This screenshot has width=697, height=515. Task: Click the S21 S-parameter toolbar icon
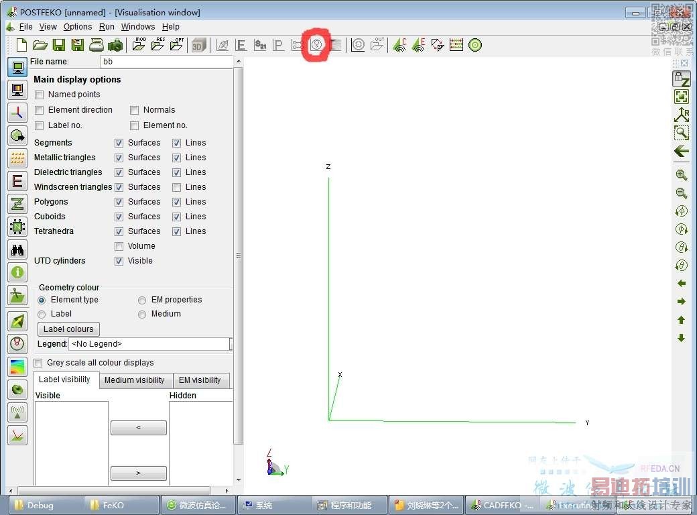260,45
